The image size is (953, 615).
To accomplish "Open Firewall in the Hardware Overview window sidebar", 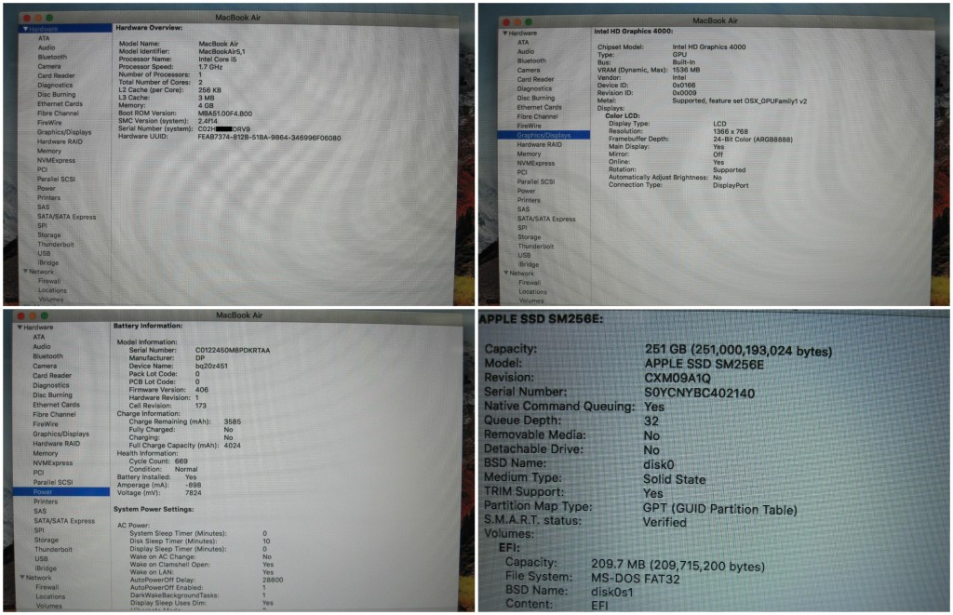I will click(49, 281).
